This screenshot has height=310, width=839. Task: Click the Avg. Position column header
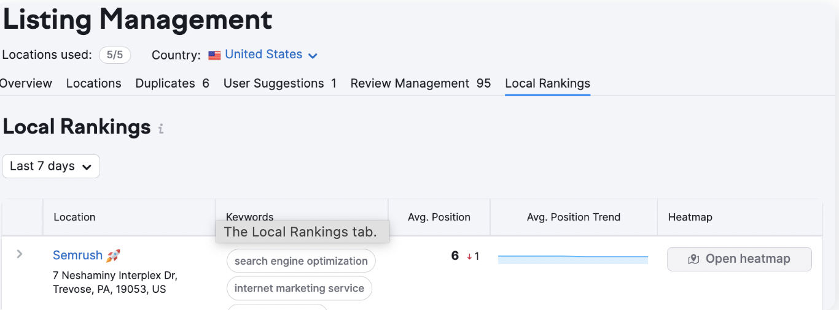pyautogui.click(x=439, y=217)
